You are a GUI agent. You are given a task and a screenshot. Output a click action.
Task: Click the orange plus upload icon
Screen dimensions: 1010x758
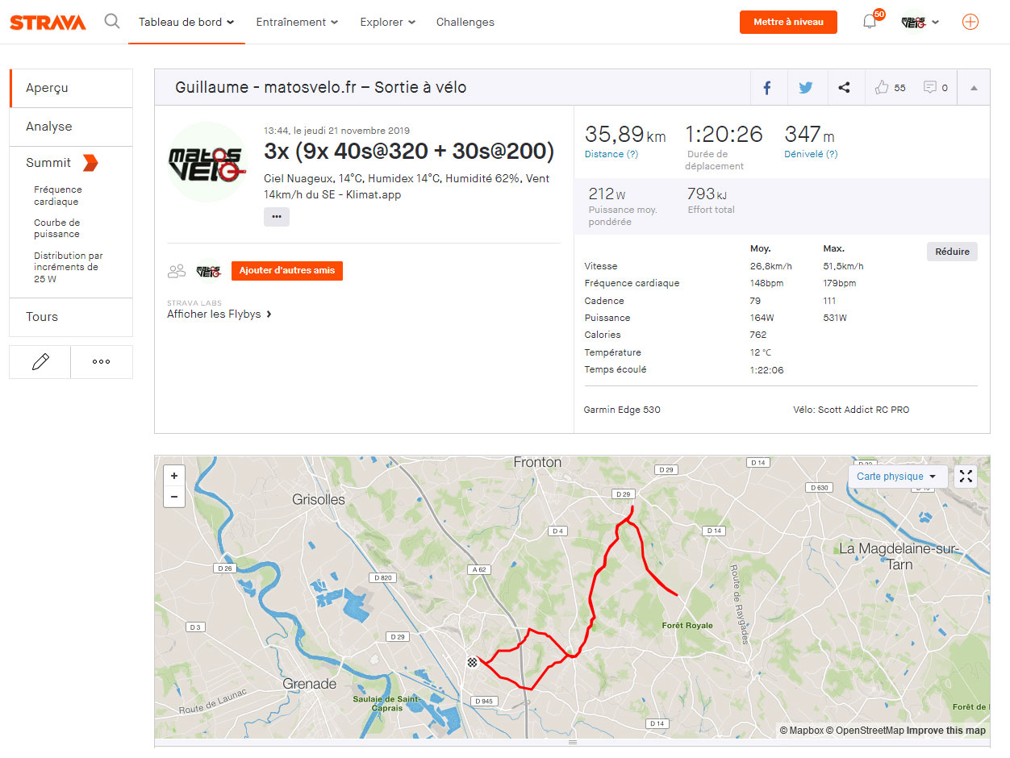(x=970, y=22)
